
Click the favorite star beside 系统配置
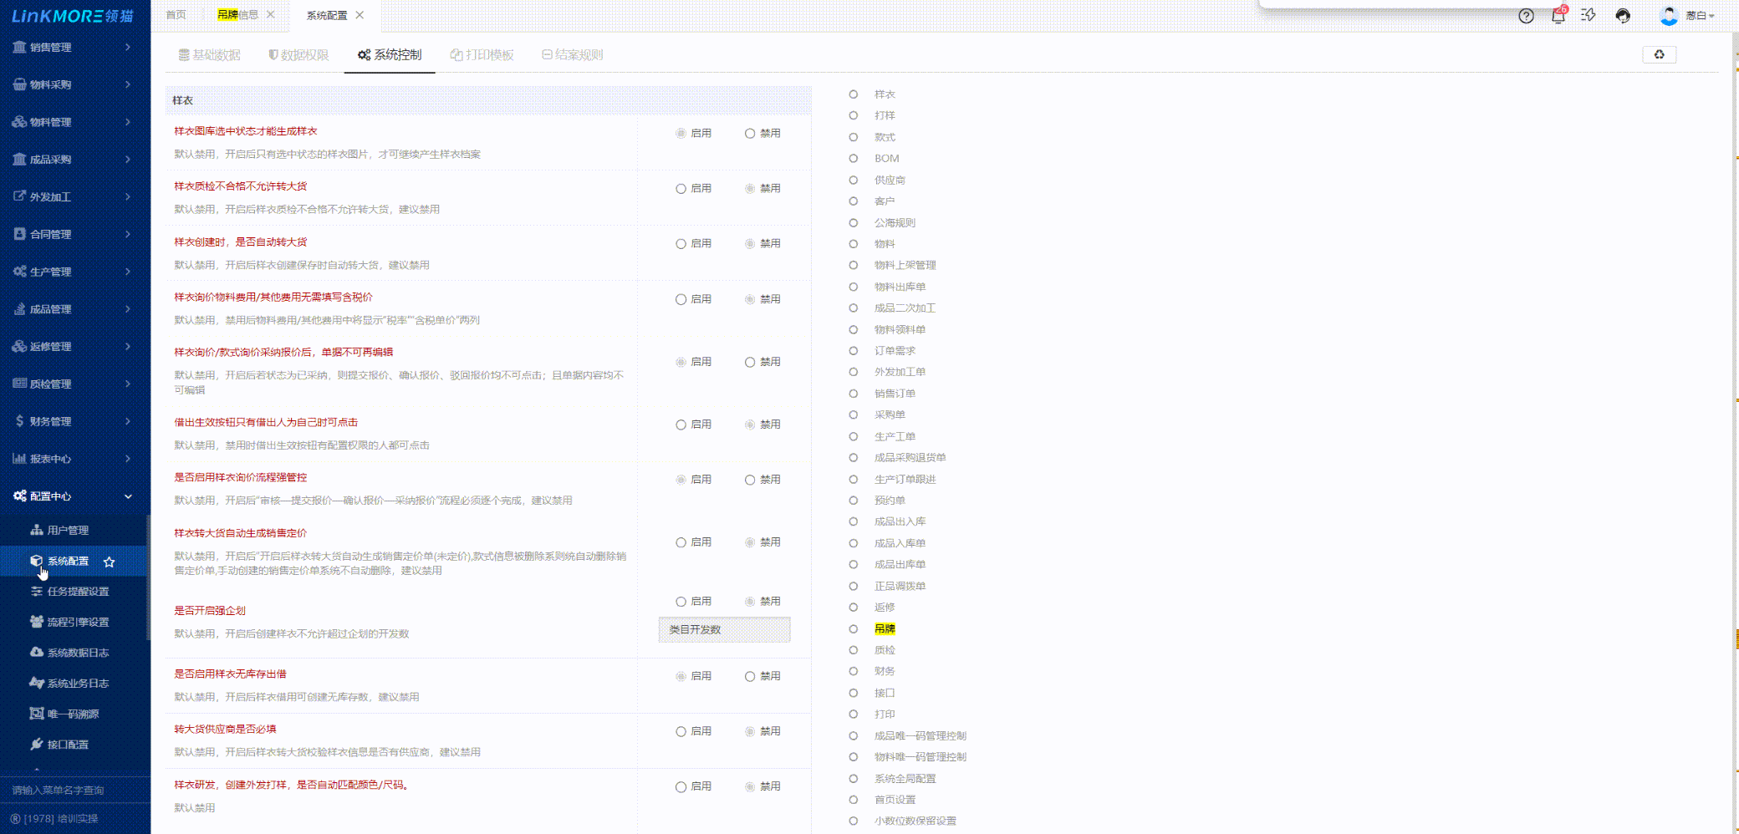tap(109, 562)
